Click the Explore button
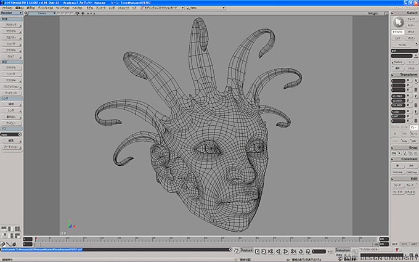Screen dimensions: 419x262 point(397,62)
